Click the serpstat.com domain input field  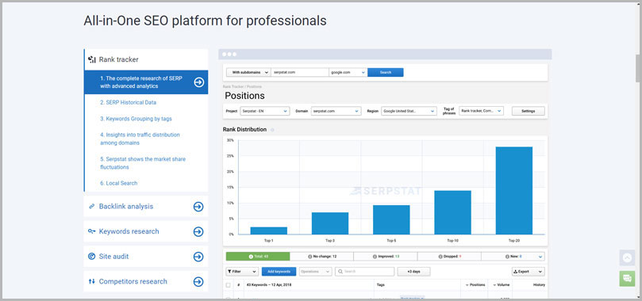(300, 72)
